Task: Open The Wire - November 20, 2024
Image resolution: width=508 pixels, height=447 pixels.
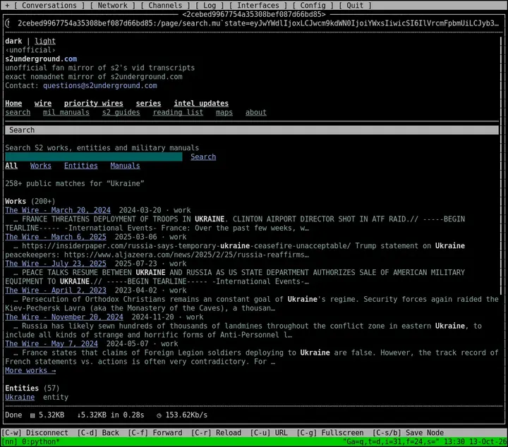Action: pyautogui.click(x=64, y=317)
